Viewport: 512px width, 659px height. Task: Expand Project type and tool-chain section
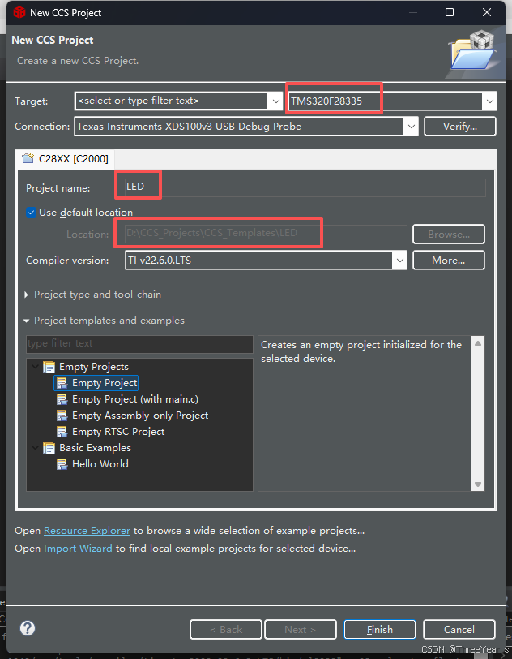coord(27,295)
